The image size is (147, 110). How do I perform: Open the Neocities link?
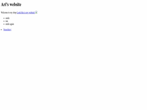[7, 30]
